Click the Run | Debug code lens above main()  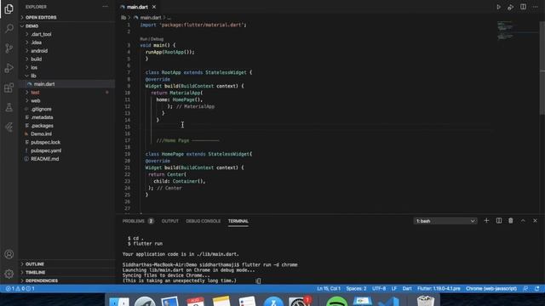point(152,39)
